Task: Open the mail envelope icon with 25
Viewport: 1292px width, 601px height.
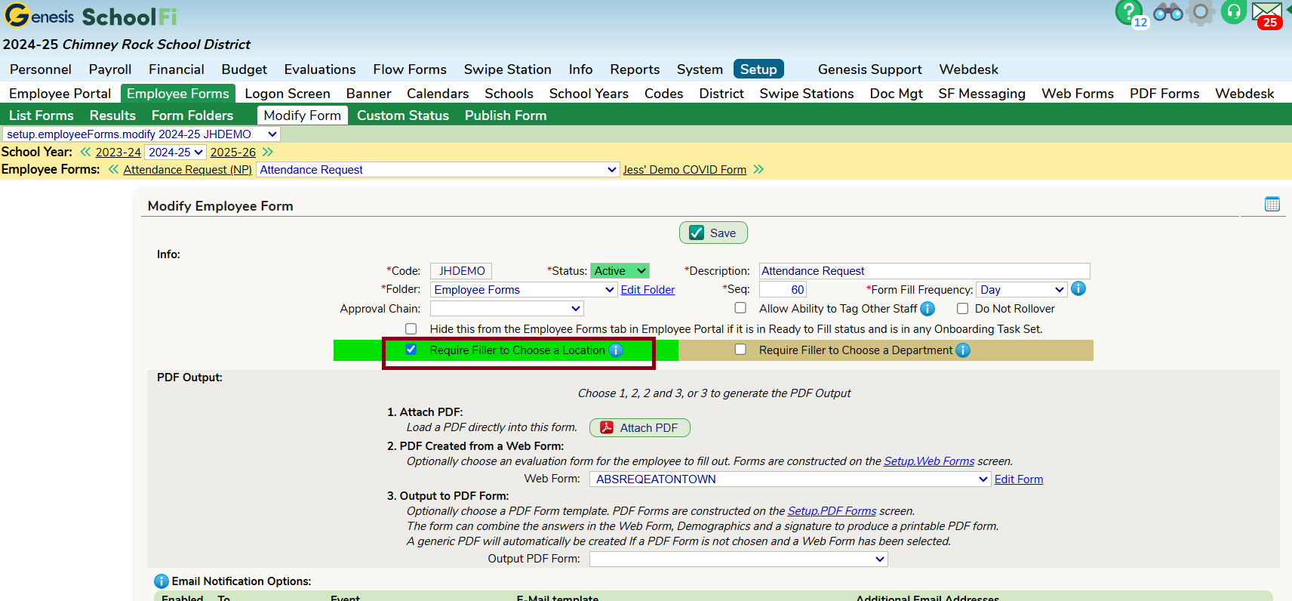Action: 1266,12
